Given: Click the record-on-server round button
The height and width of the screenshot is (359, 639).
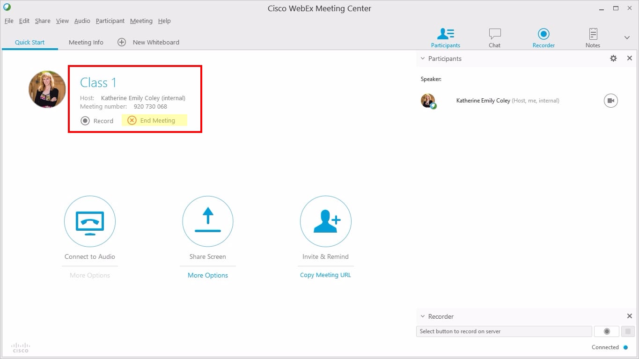Looking at the screenshot, I should (x=606, y=331).
